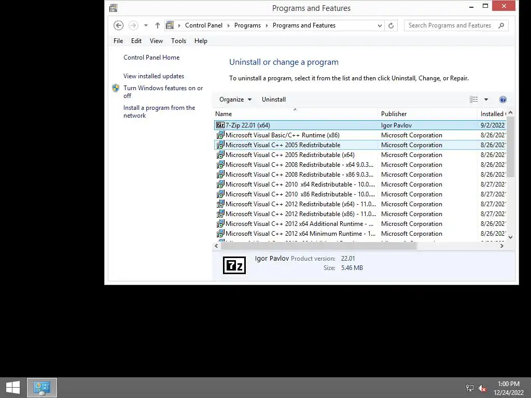Click 'Control Panel' in the address breadcrumb
This screenshot has width=531, height=398.
click(204, 25)
